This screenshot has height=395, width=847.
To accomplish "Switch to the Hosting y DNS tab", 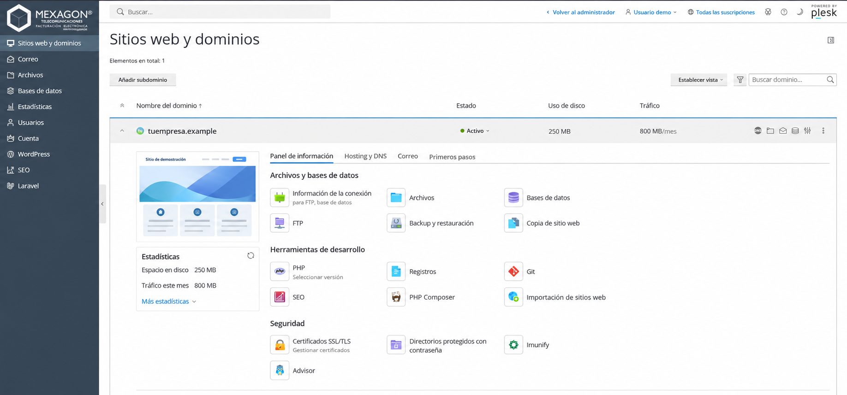I will [x=365, y=156].
